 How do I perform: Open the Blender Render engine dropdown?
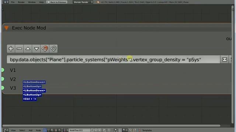pos(83,2)
